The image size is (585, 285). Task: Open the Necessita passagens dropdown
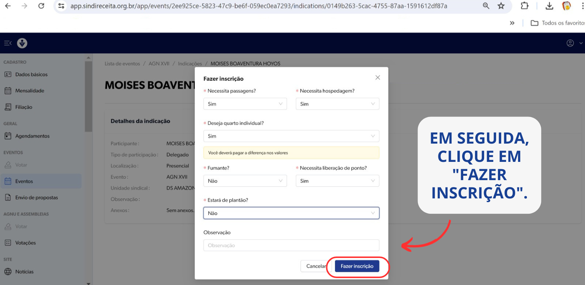[x=245, y=104]
